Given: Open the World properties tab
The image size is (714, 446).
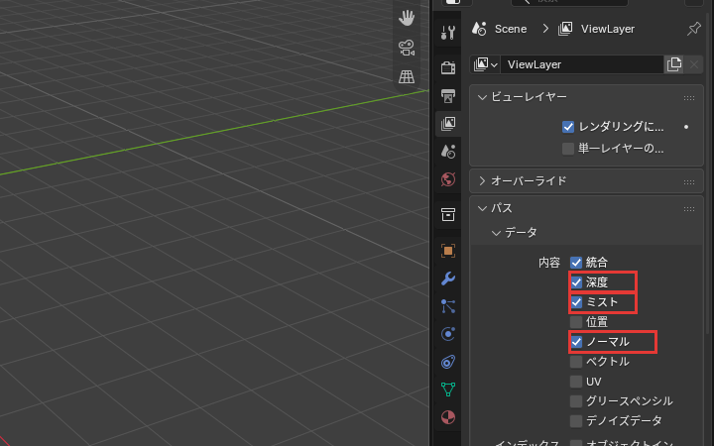Looking at the screenshot, I should pos(448,179).
